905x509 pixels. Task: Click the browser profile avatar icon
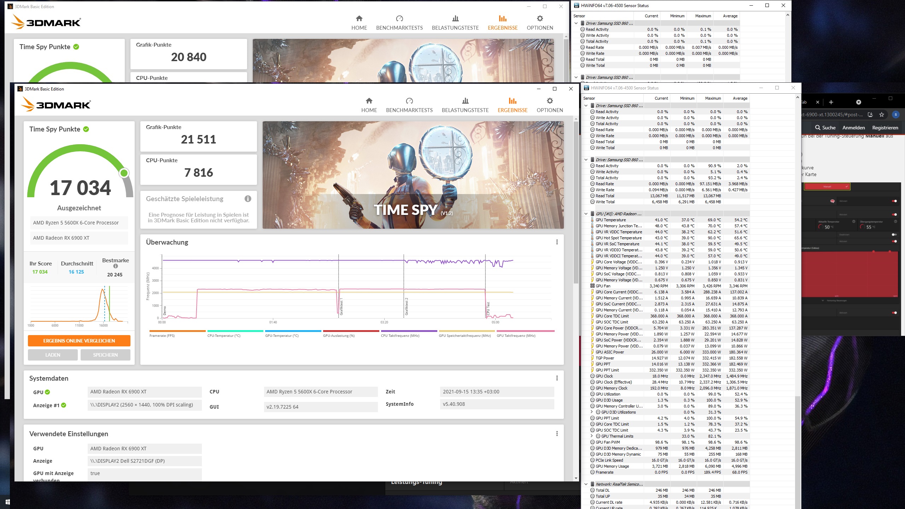coord(895,115)
